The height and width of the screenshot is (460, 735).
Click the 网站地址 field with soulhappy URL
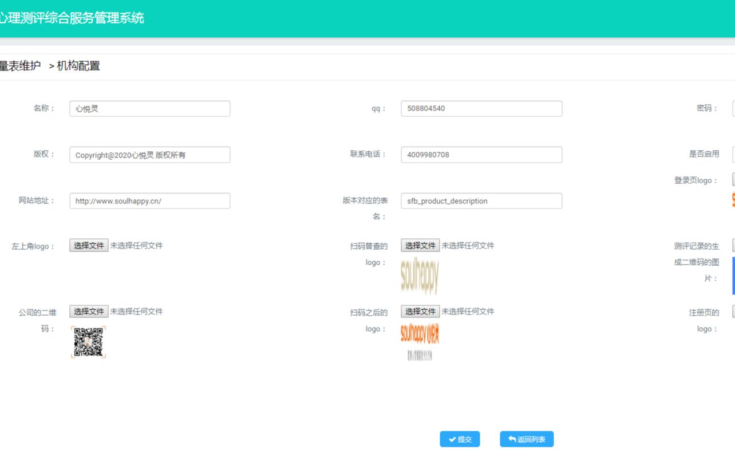(x=150, y=200)
